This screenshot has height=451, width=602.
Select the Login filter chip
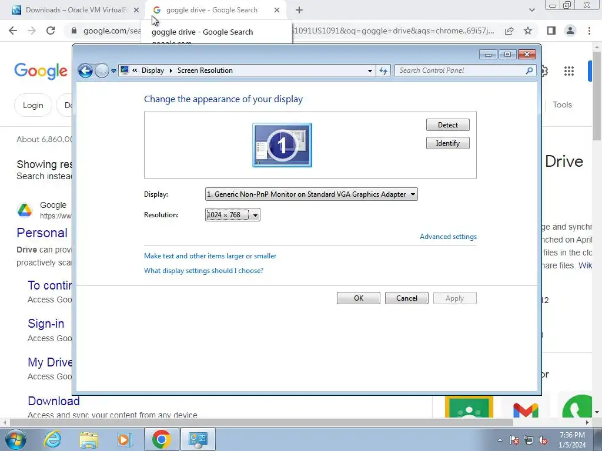pyautogui.click(x=33, y=106)
